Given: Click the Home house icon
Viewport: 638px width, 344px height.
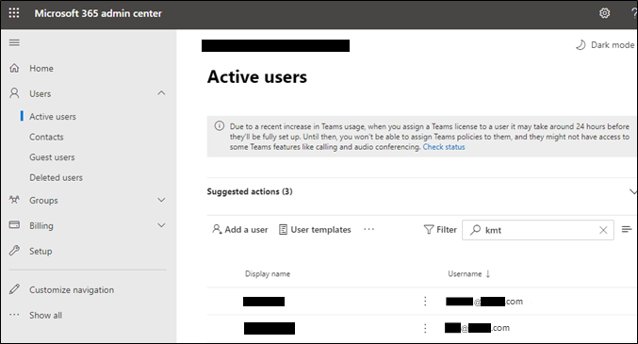Looking at the screenshot, I should (x=14, y=68).
